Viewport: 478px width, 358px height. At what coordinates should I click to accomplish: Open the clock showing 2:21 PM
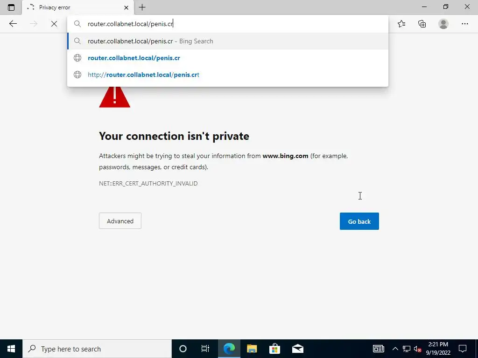point(438,349)
